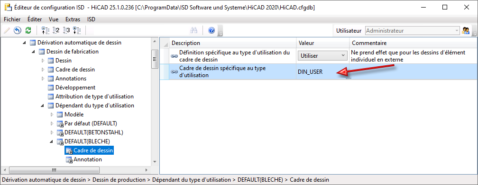478x185 pixels.
Task: Collapse Dessin de fabrication node
Action: pyautogui.click(x=33, y=52)
